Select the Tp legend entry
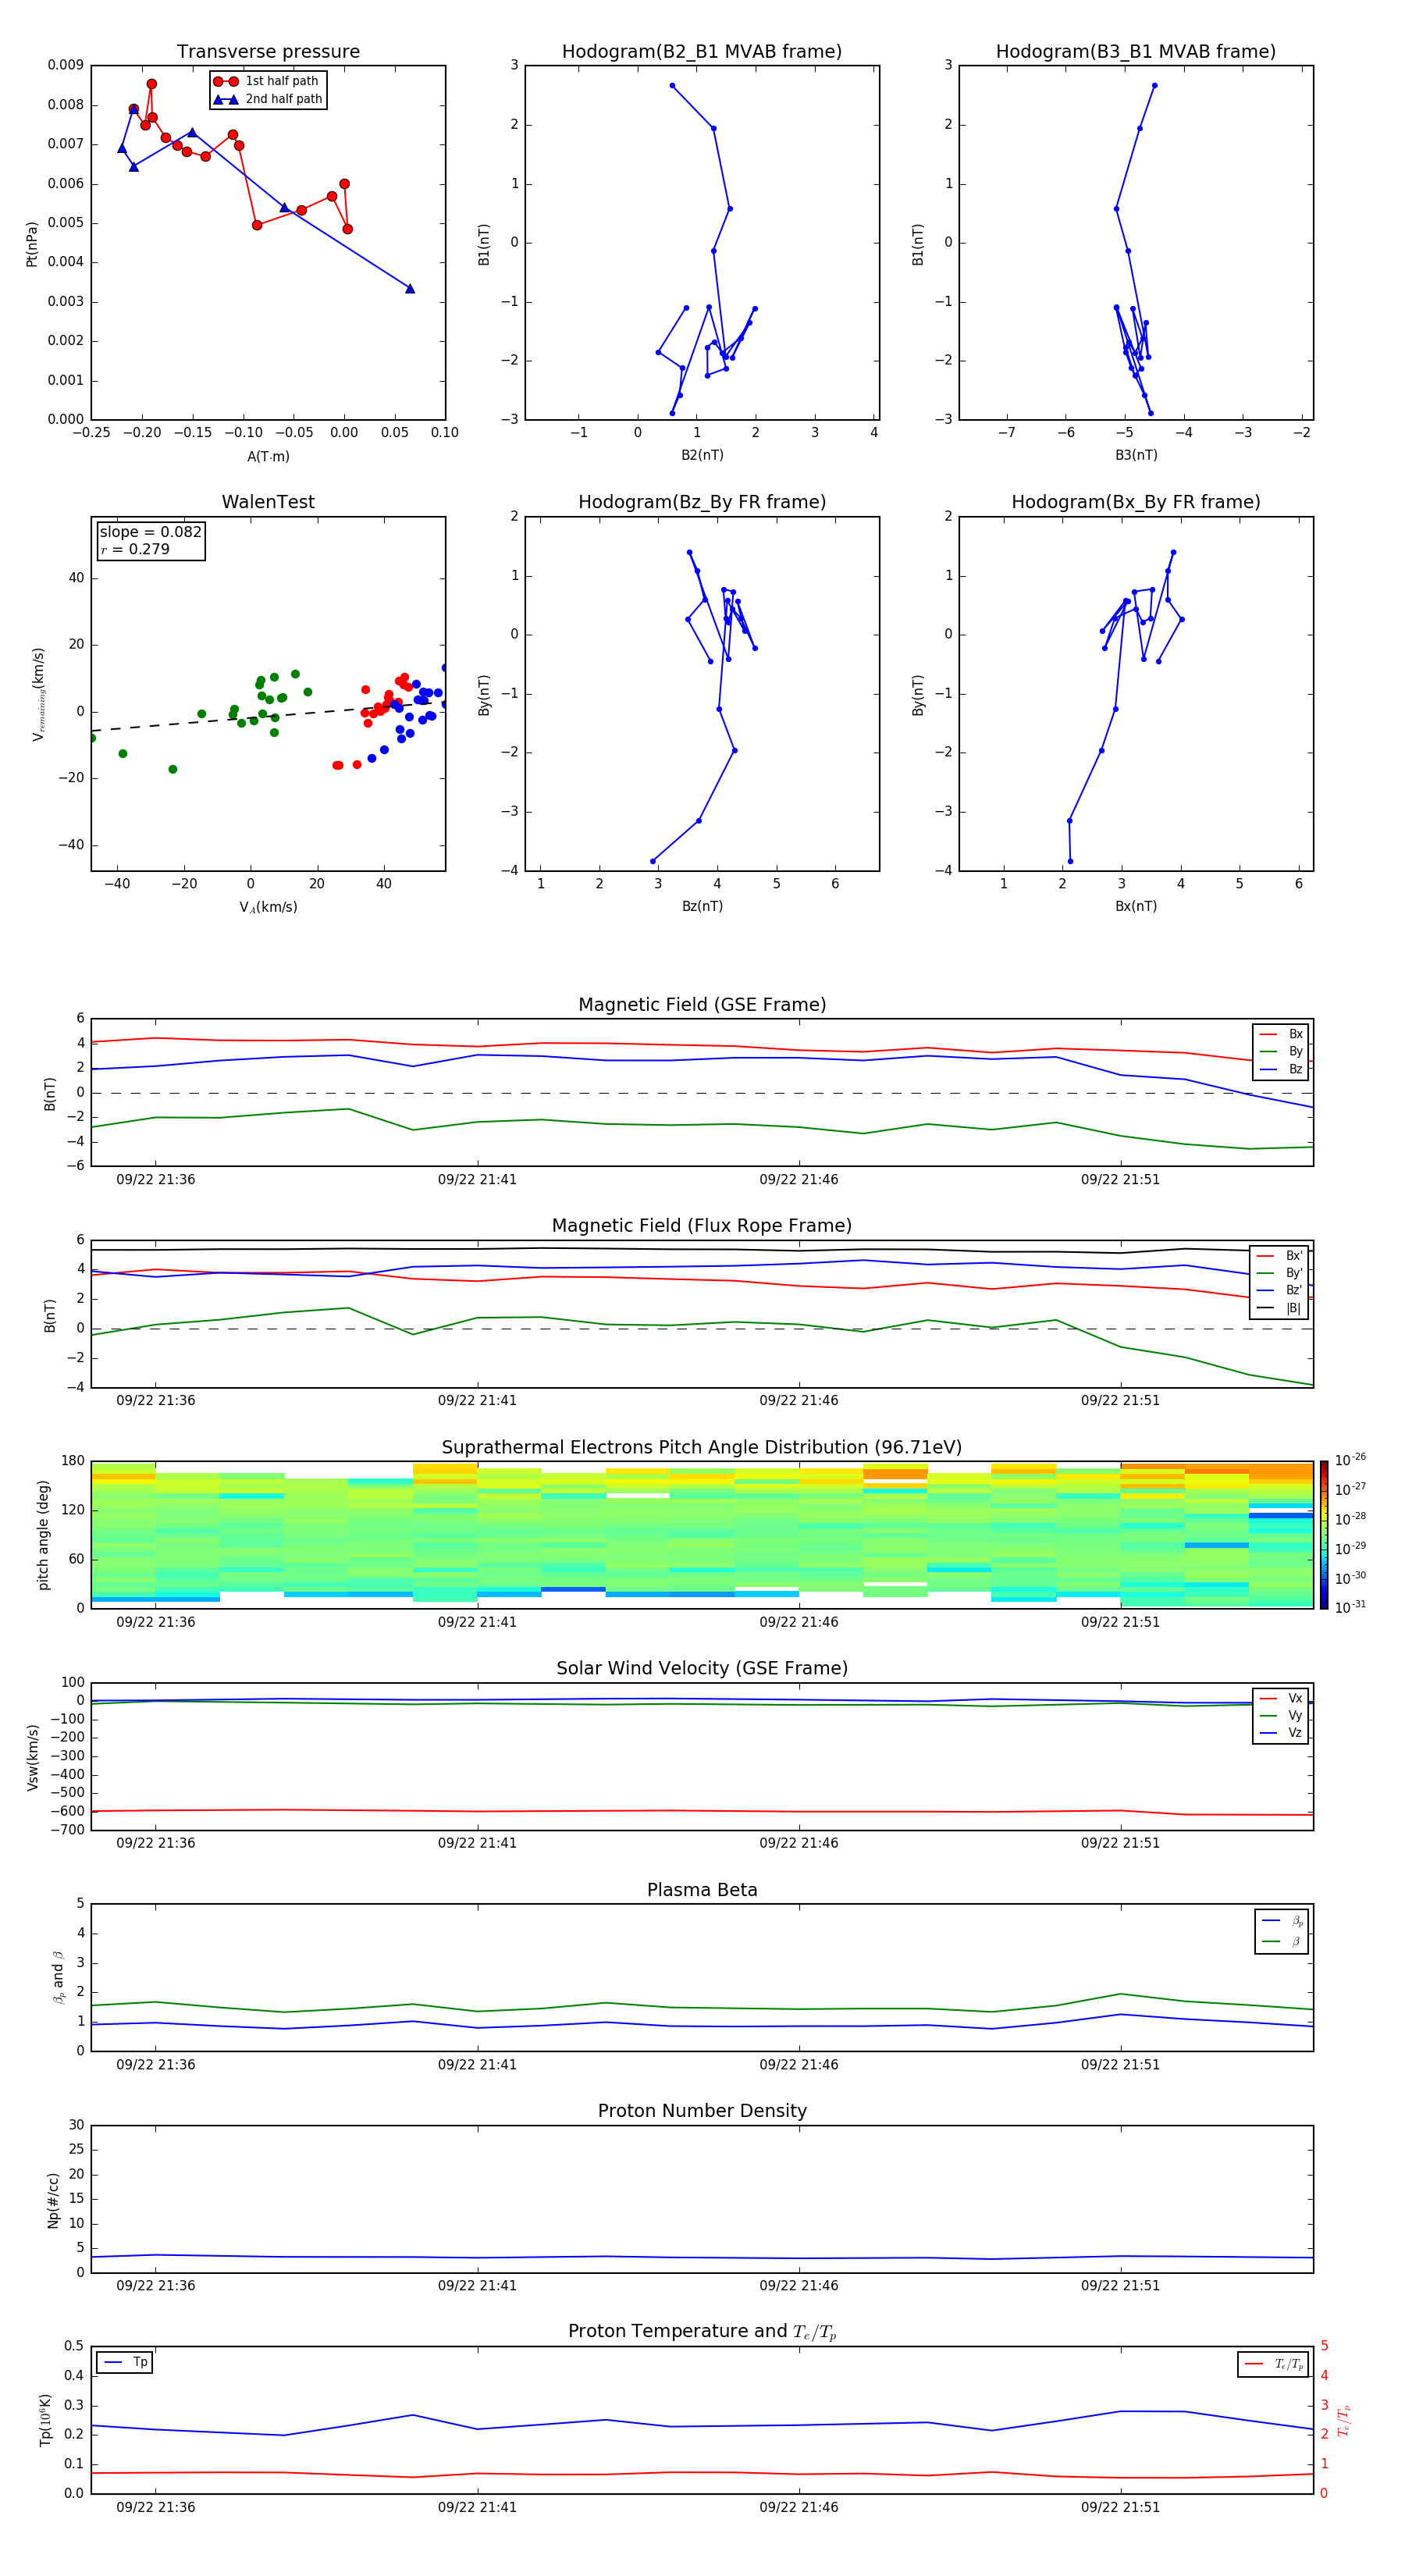Viewport: 1405px width, 2576px height. tap(125, 2362)
